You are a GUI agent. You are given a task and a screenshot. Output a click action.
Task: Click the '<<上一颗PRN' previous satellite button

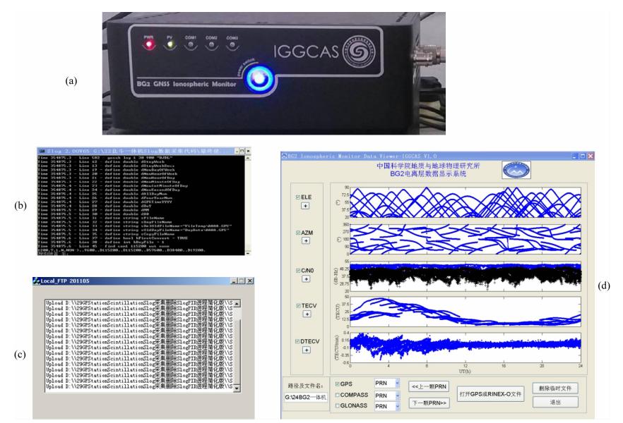click(x=429, y=386)
